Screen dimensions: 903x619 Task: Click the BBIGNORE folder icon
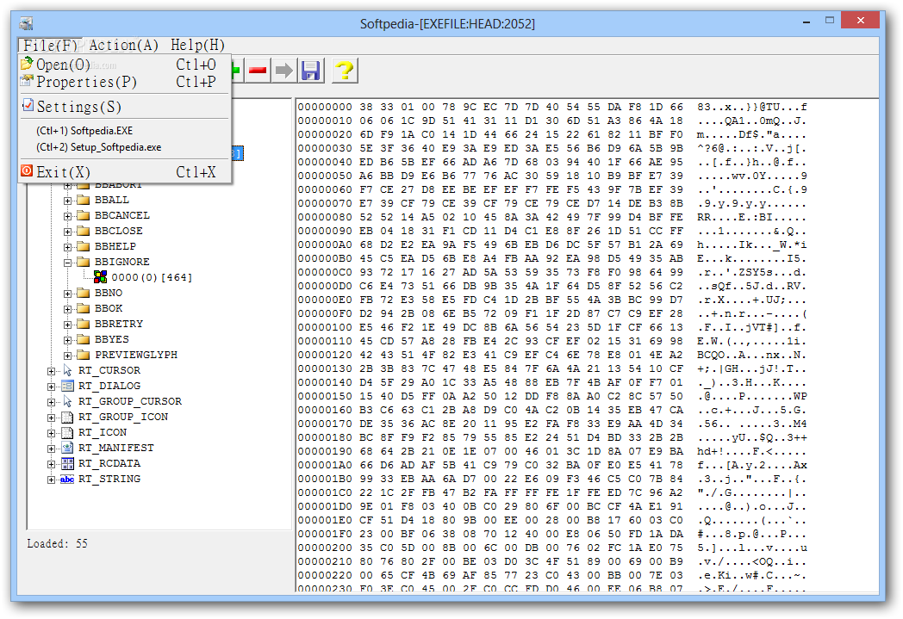click(x=84, y=262)
